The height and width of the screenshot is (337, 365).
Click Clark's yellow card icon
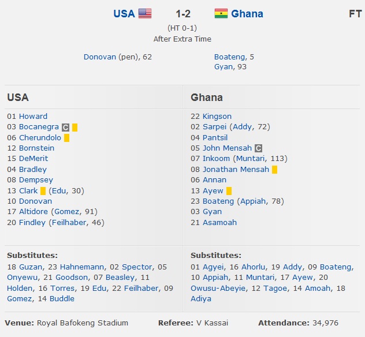pos(43,191)
